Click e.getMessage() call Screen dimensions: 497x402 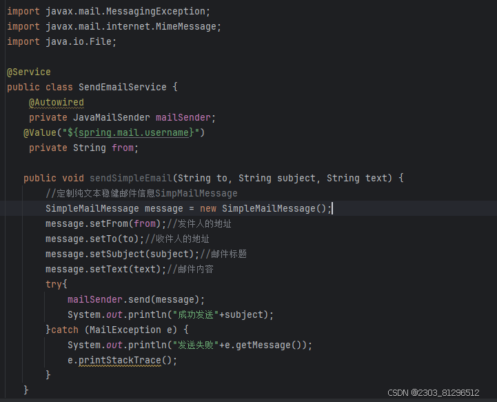point(265,345)
